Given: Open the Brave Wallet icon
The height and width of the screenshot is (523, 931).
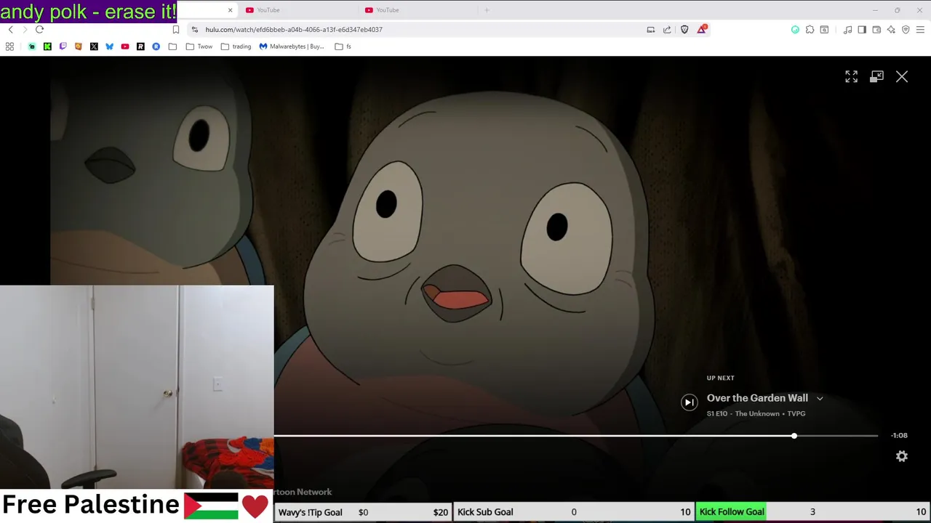Looking at the screenshot, I should pos(876,30).
